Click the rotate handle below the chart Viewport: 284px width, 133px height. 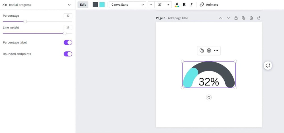click(x=209, y=97)
